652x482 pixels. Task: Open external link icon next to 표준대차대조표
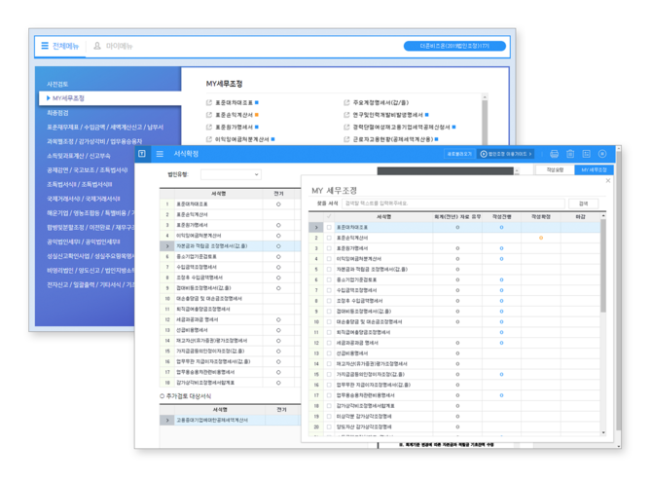tap(209, 102)
